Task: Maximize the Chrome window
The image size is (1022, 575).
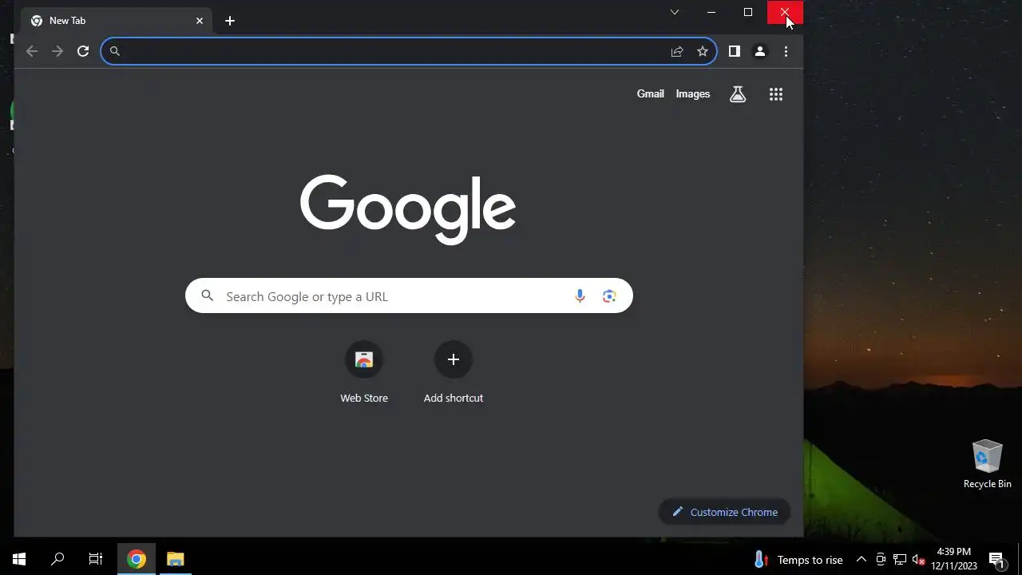Action: (x=748, y=12)
